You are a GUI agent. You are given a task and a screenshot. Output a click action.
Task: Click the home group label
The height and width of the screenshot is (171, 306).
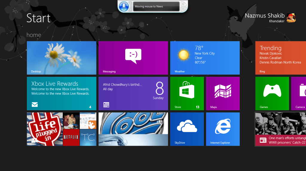tap(34, 35)
